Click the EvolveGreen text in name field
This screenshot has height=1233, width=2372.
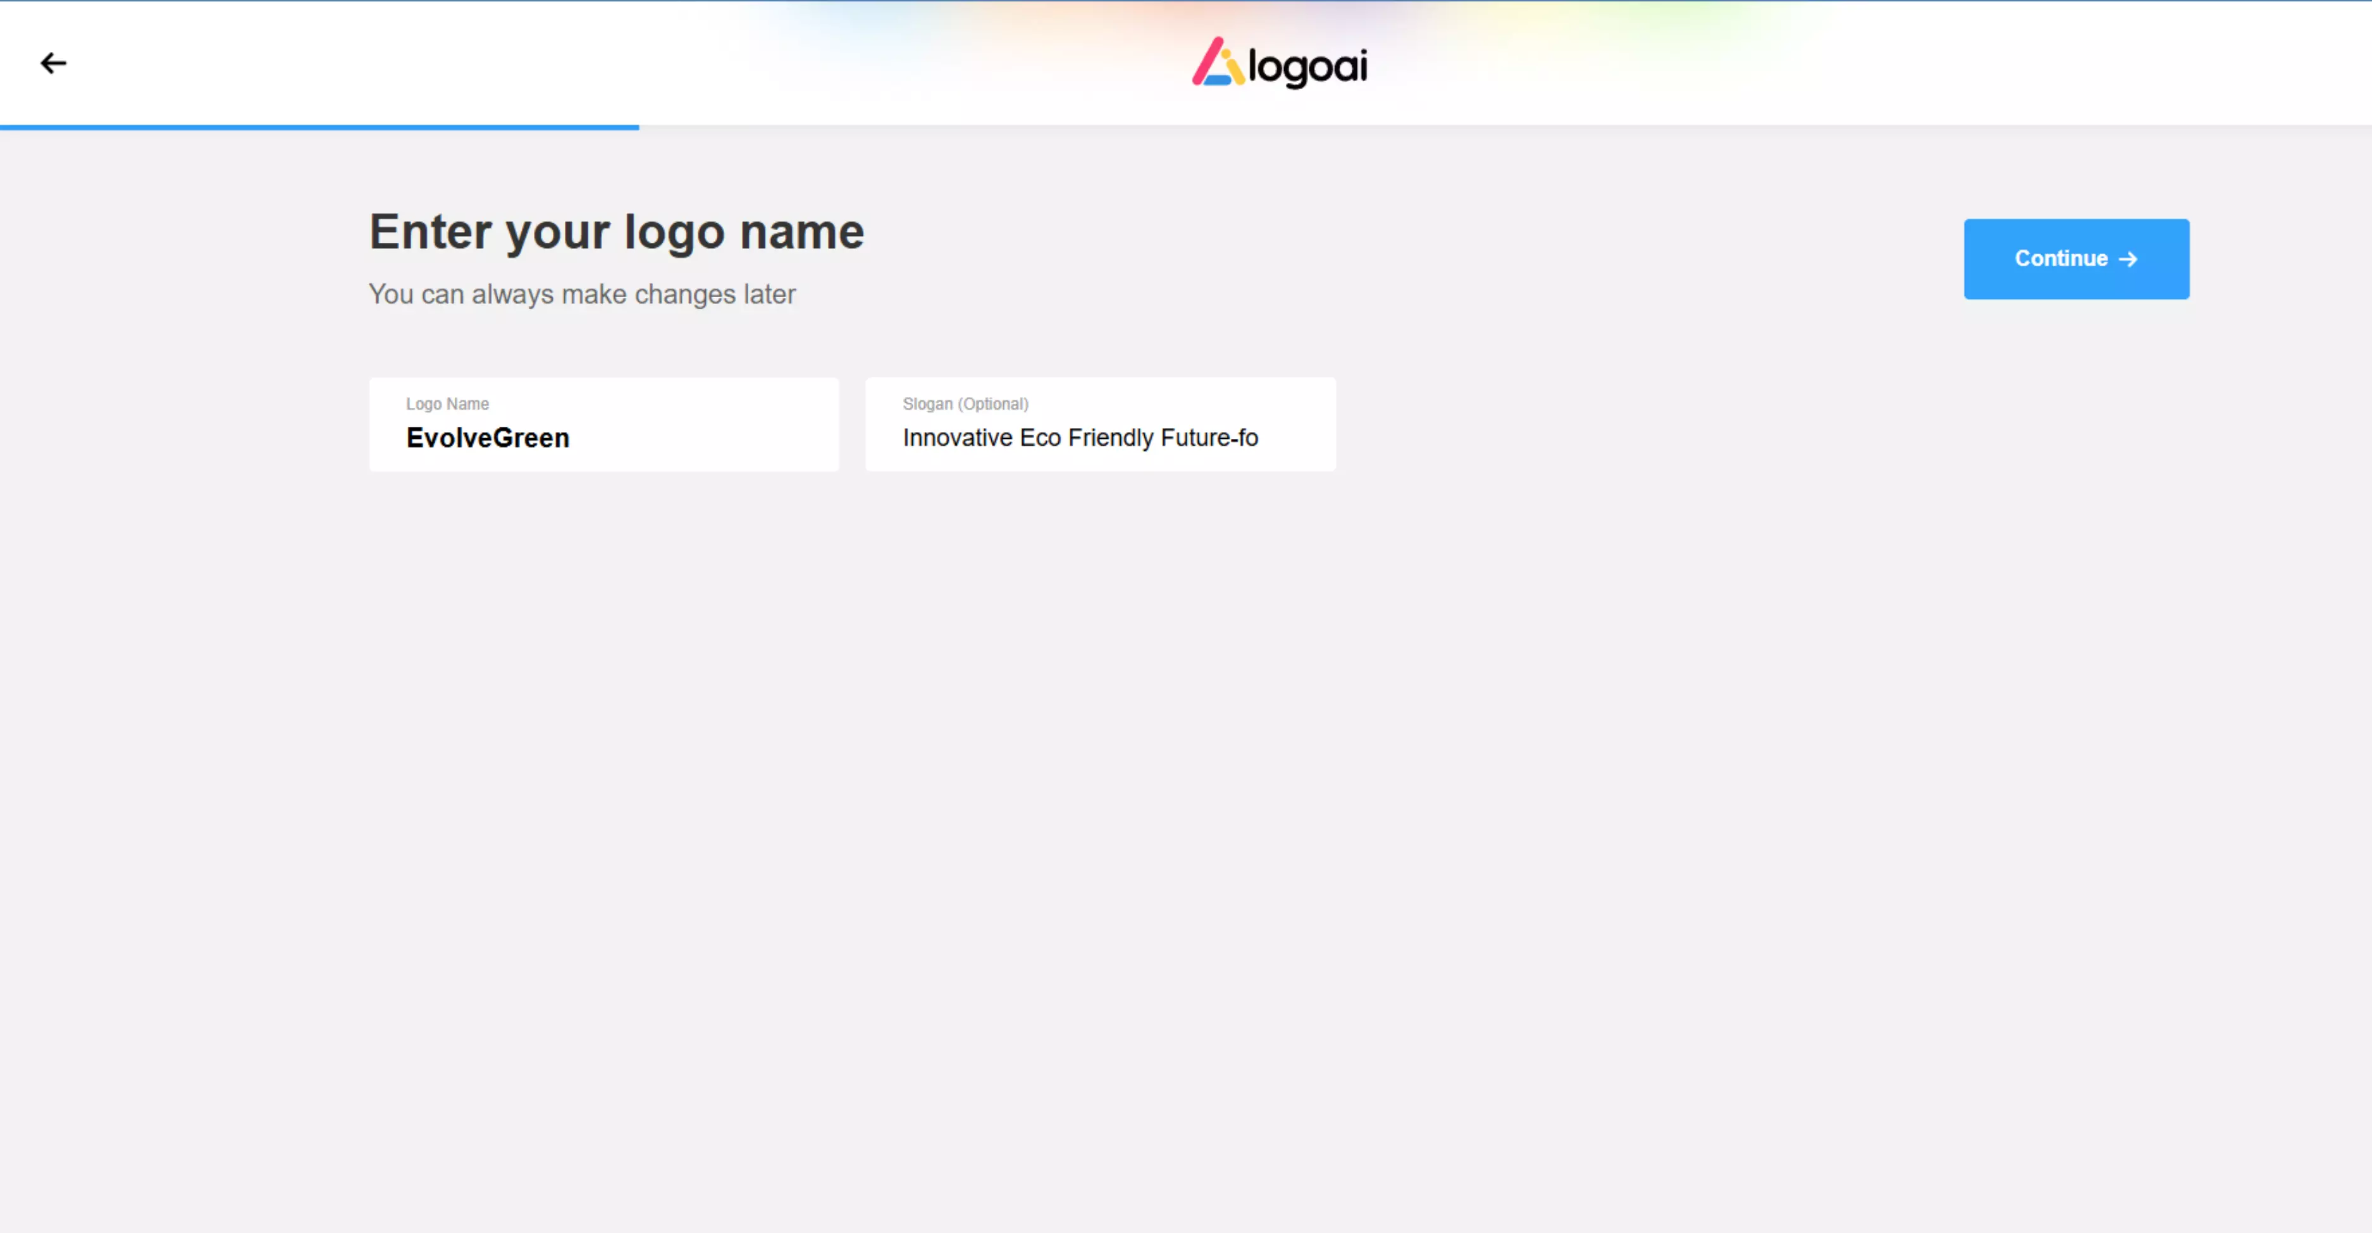pyautogui.click(x=487, y=438)
